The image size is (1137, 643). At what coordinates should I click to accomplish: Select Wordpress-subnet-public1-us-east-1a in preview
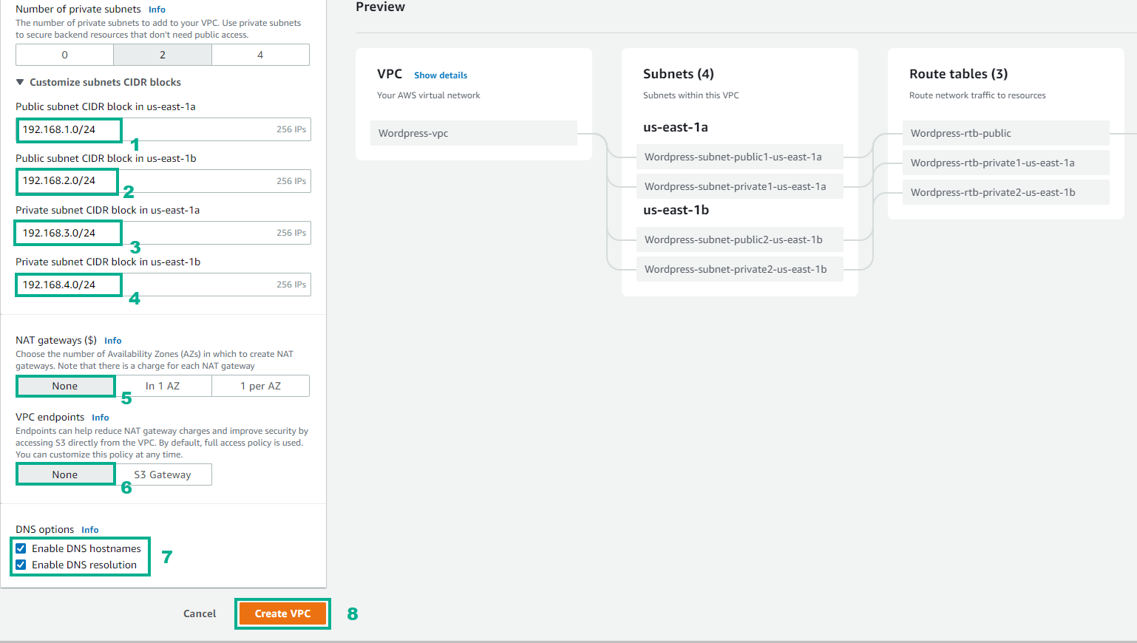(x=740, y=157)
